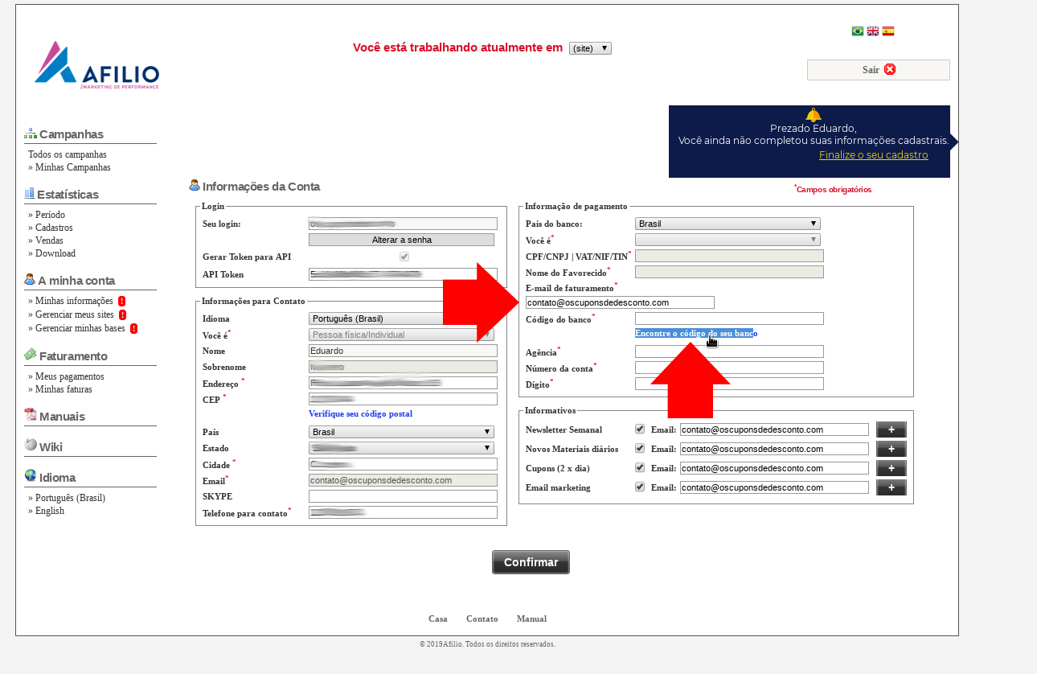This screenshot has height=674, width=1037.
Task: Click alert badge next to Gerenciar minhas bases
Action: pyautogui.click(x=133, y=329)
